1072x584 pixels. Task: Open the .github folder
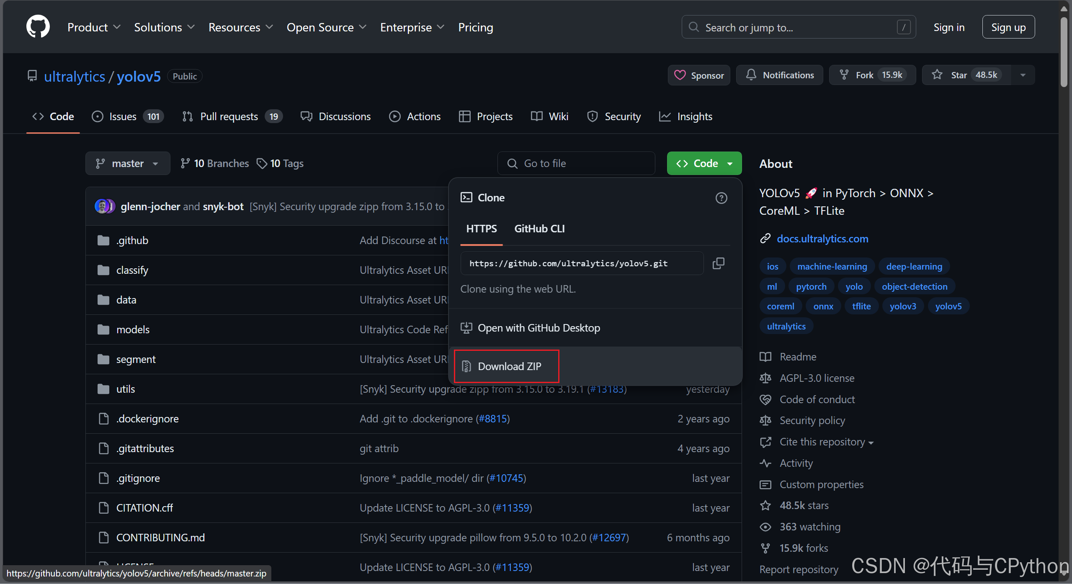click(x=132, y=240)
